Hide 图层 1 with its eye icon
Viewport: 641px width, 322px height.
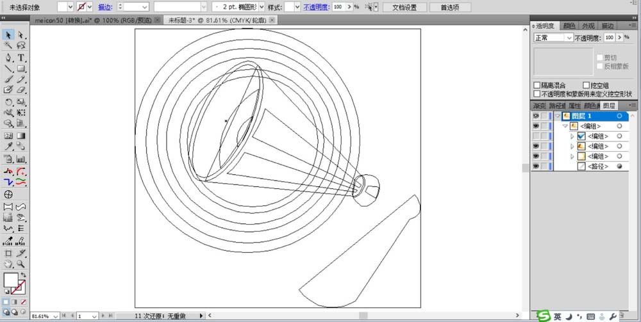(x=535, y=116)
